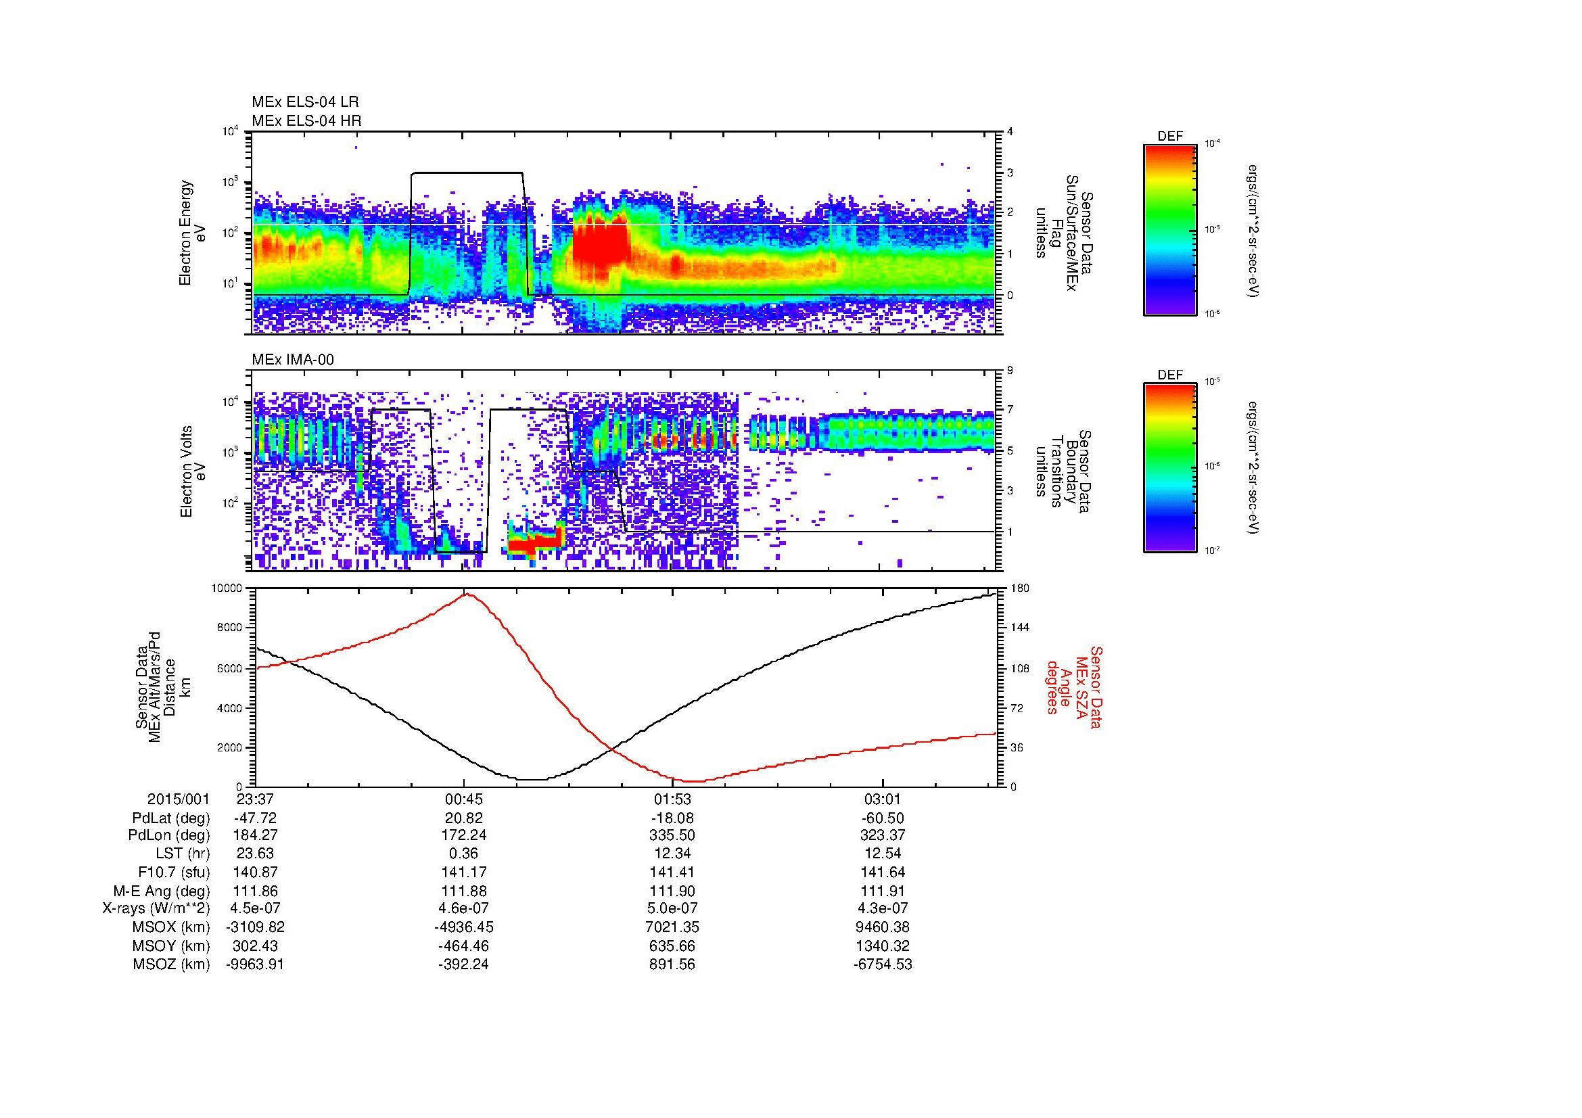Click the PdLat value 20.82
This screenshot has width=1582, height=1118.
(x=465, y=818)
